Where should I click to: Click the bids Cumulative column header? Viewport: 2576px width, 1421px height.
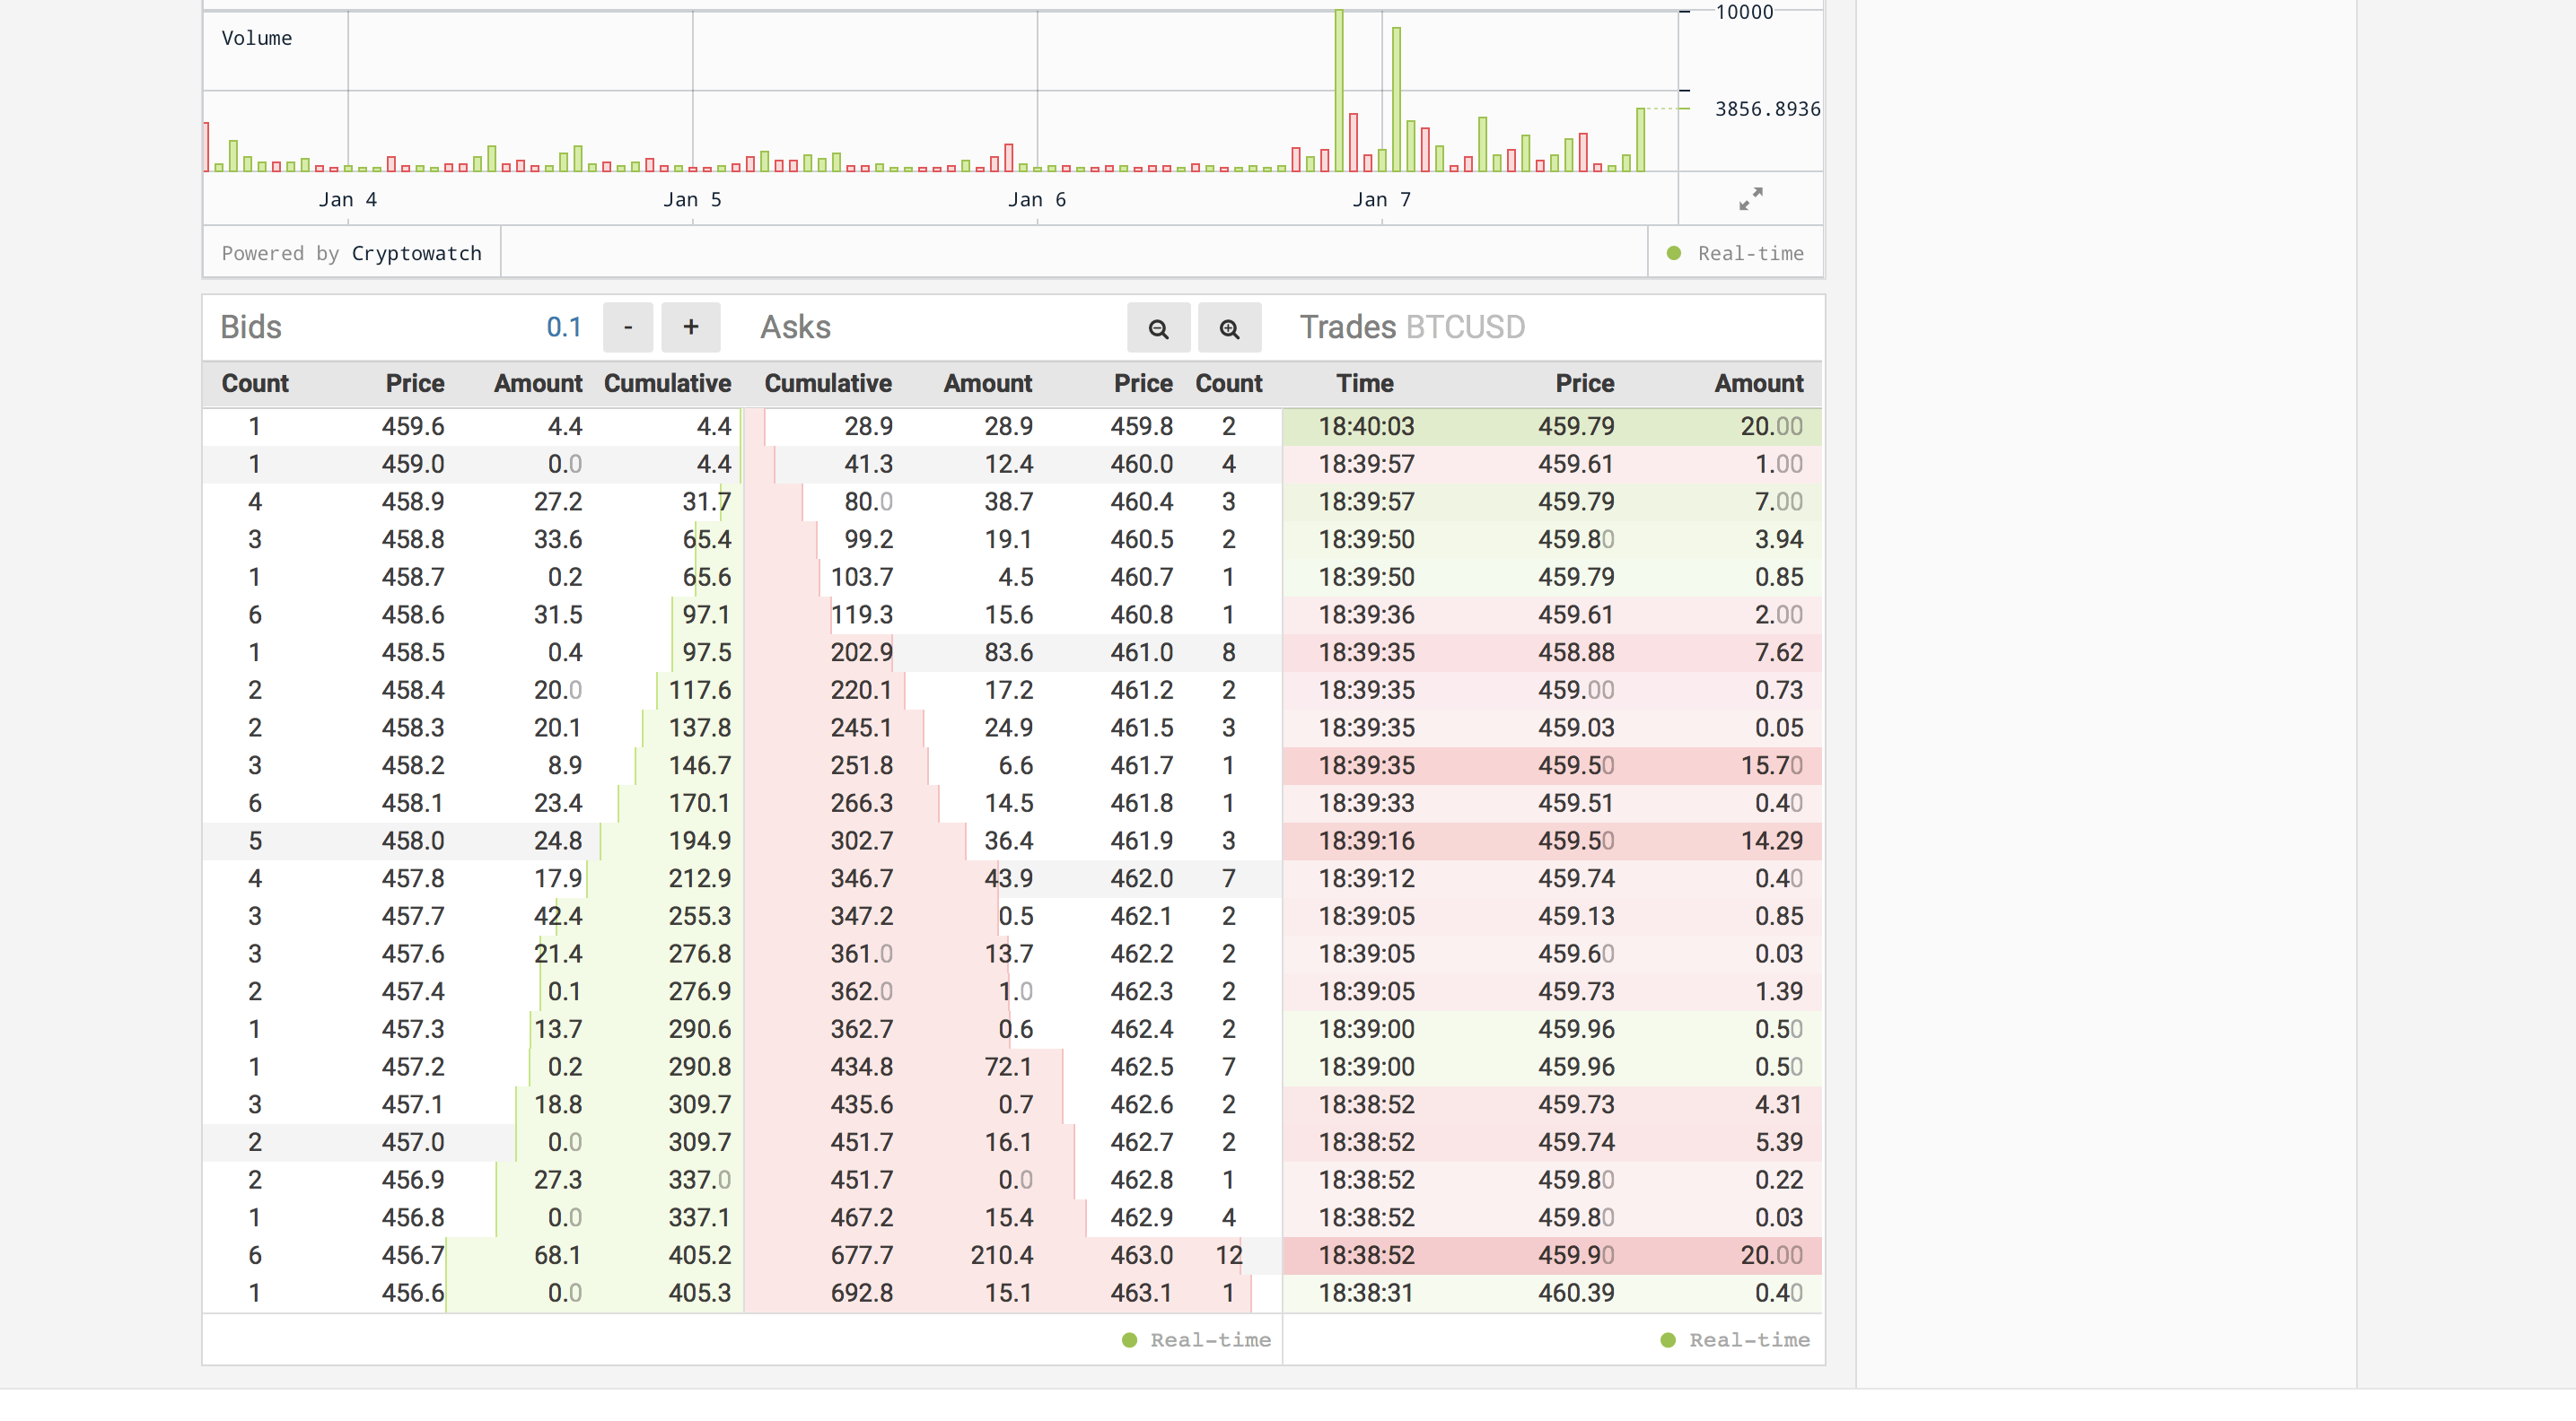pos(668,384)
